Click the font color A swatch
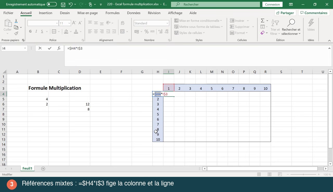This screenshot has height=192, width=333. point(76,32)
